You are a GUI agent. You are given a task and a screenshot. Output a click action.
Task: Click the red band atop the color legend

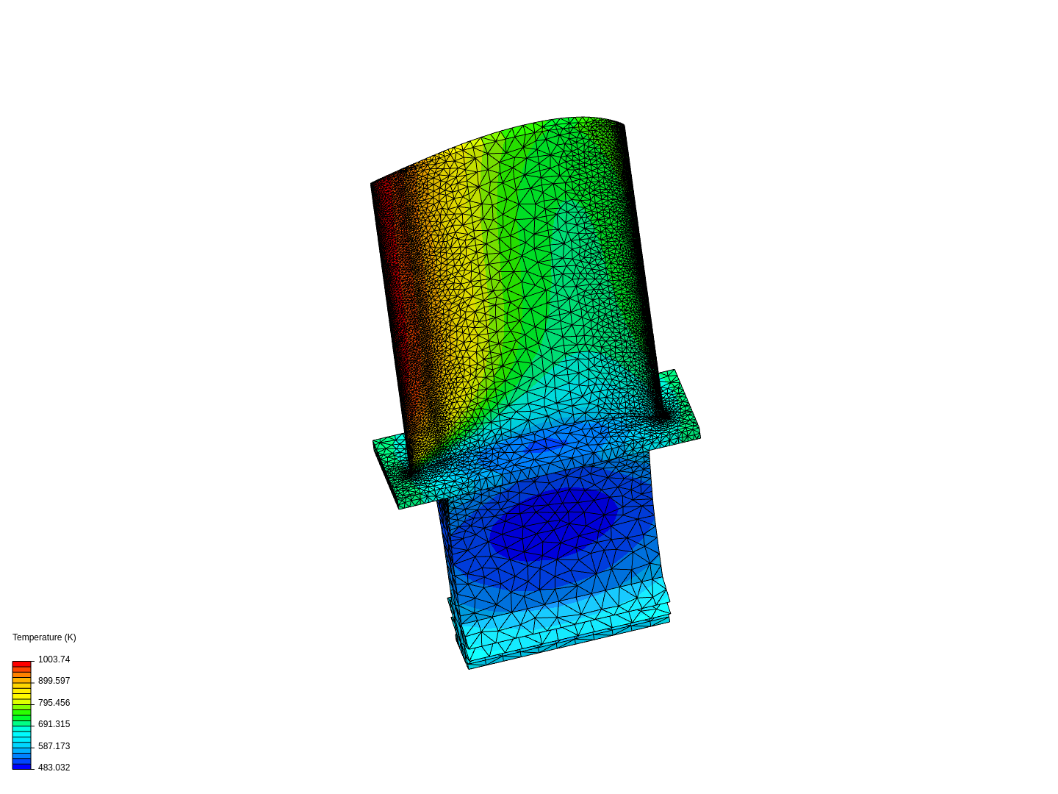point(21,665)
